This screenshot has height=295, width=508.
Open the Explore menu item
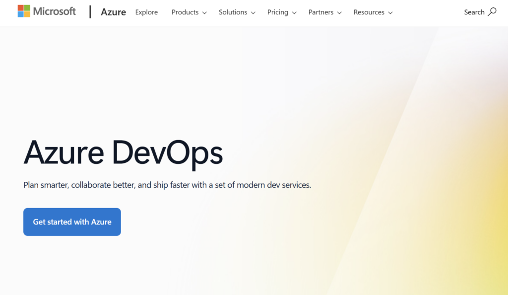click(146, 12)
